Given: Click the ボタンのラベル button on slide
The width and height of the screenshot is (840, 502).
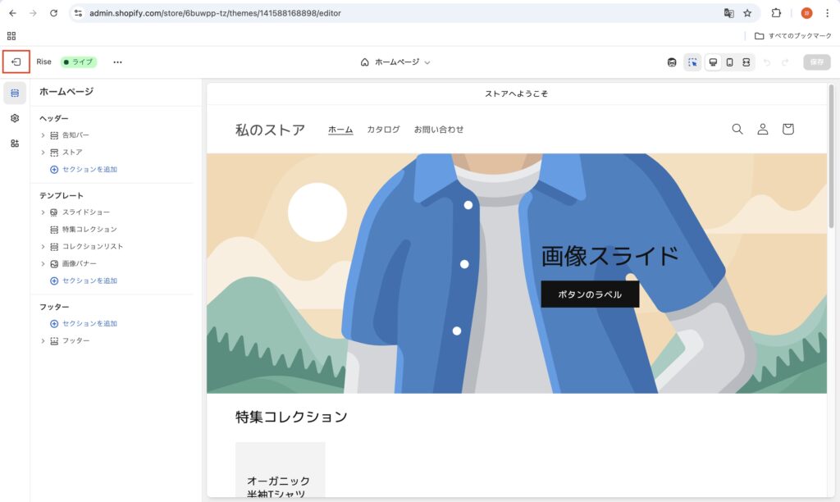Looking at the screenshot, I should [589, 294].
